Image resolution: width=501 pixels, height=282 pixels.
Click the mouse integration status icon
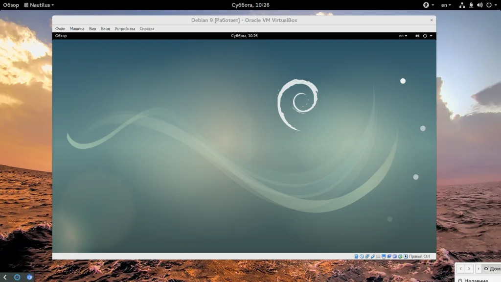[400, 256]
